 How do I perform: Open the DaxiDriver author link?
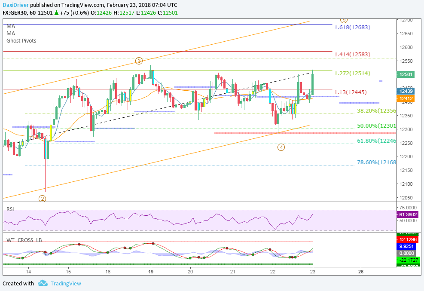(16, 5)
